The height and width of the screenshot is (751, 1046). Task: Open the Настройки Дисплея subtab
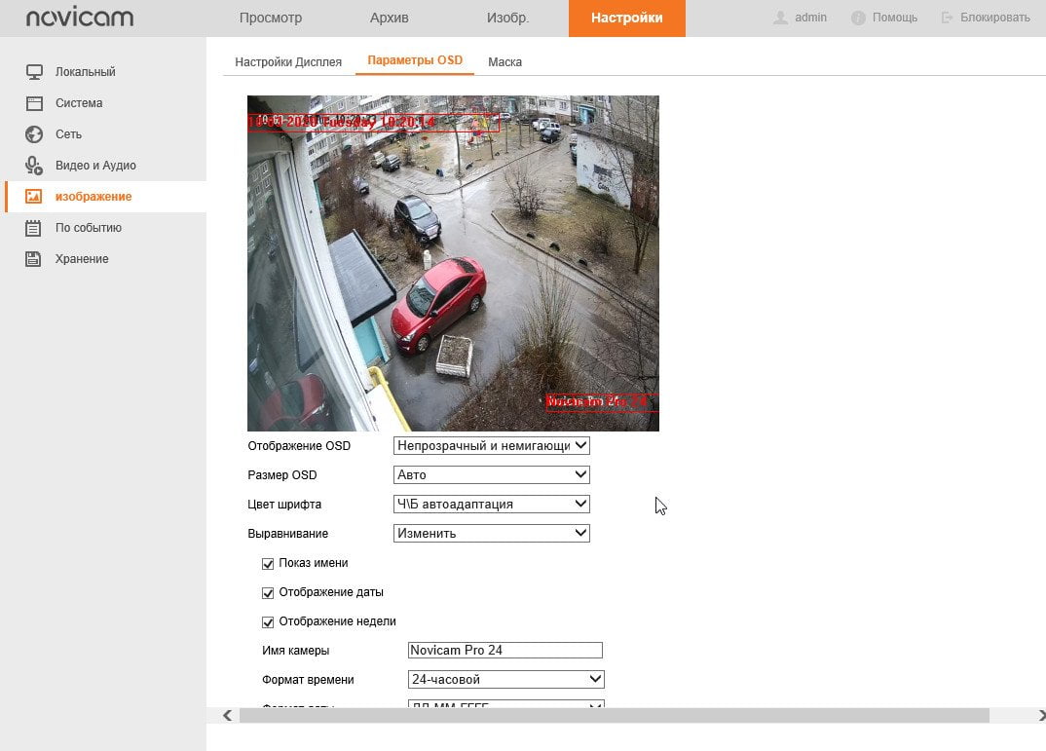click(288, 62)
